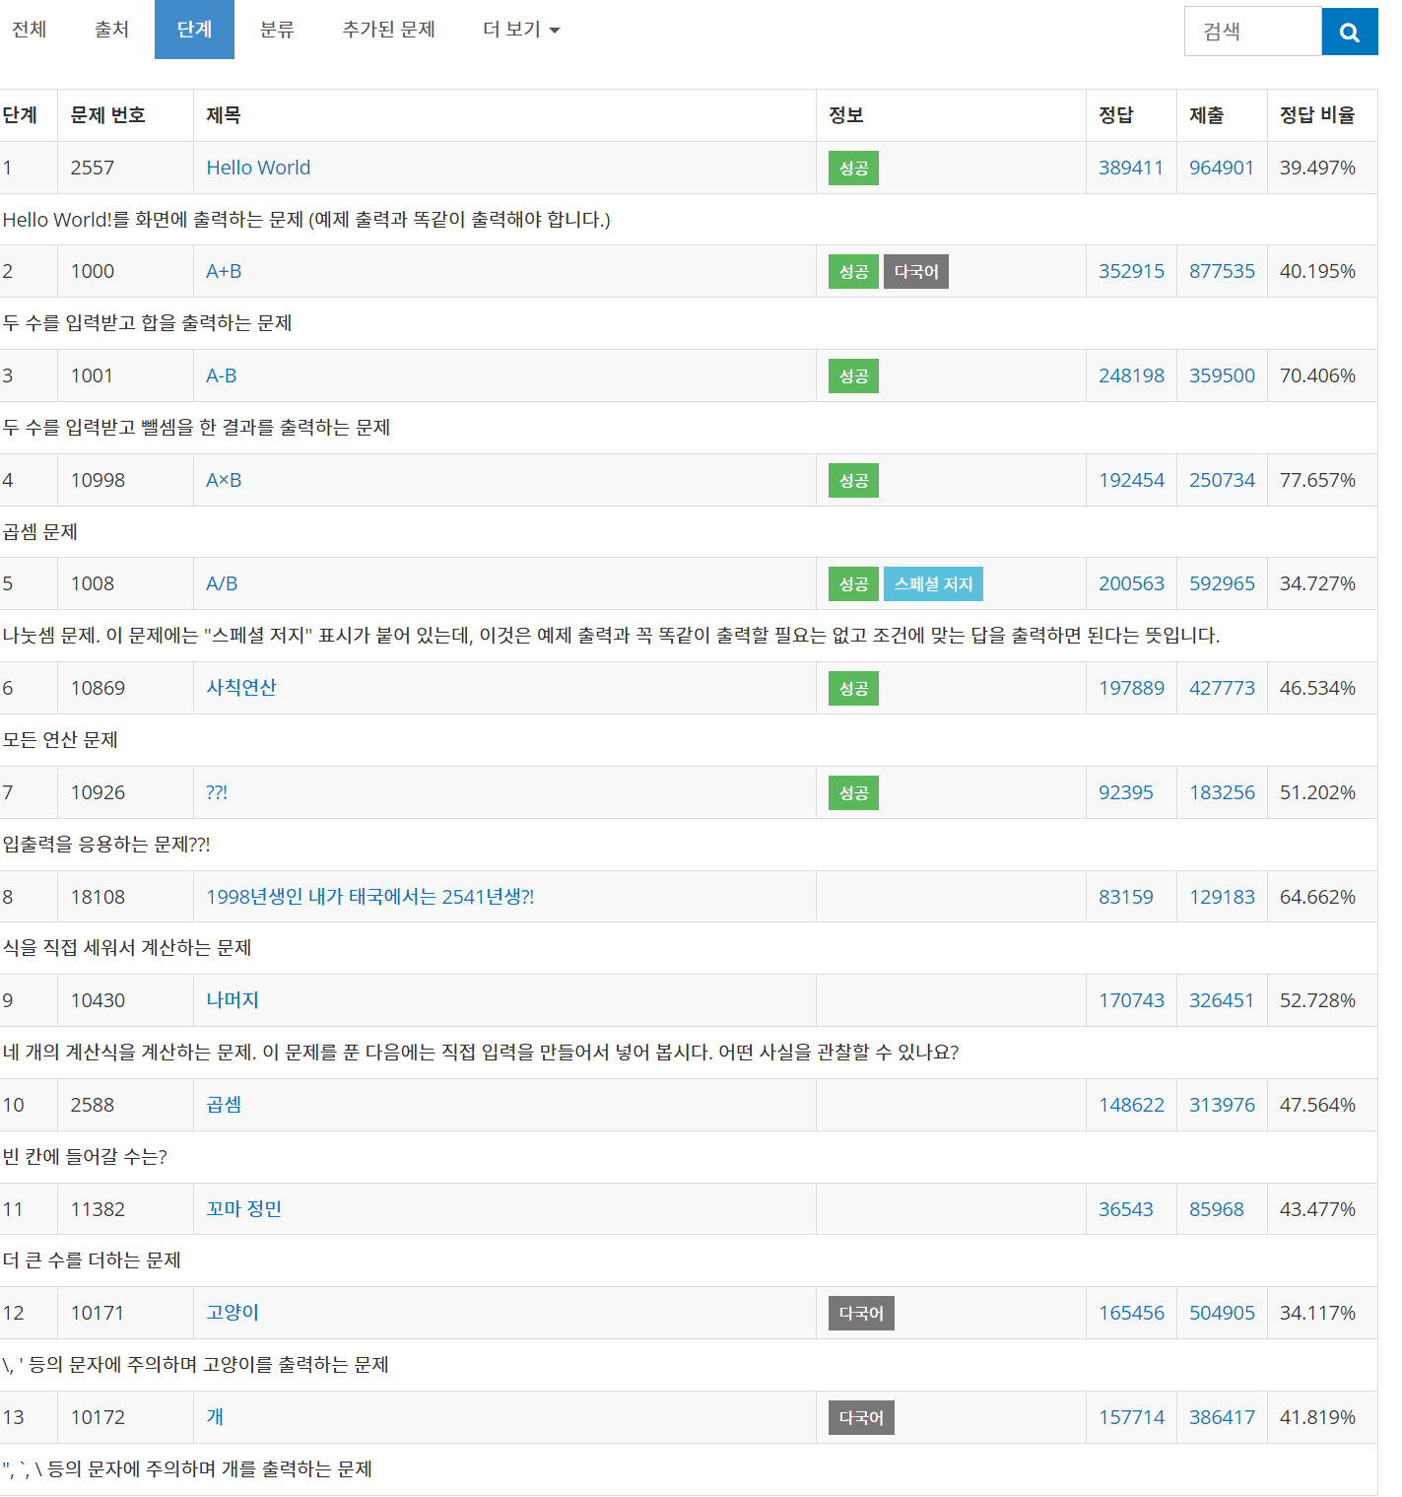Switch to the 전체 tab
This screenshot has width=1402, height=1497.
click(30, 30)
